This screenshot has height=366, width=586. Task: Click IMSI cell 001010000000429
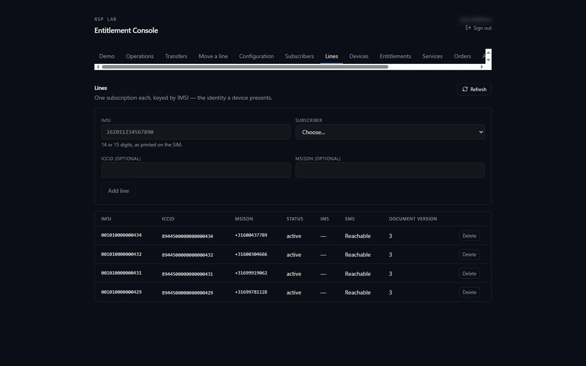coord(121,292)
